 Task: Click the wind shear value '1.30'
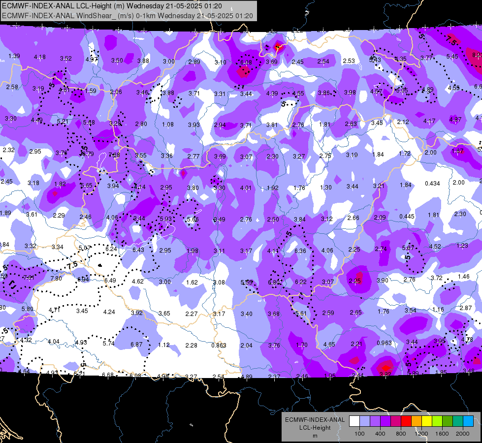(326, 187)
